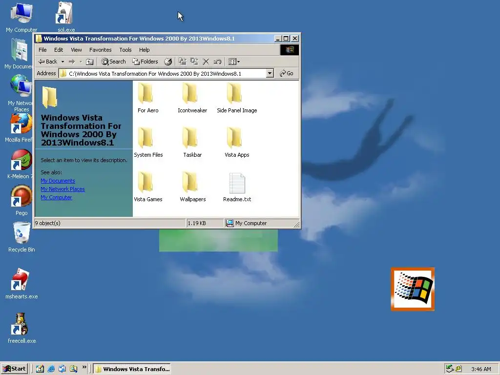Open the Help menu

[144, 50]
